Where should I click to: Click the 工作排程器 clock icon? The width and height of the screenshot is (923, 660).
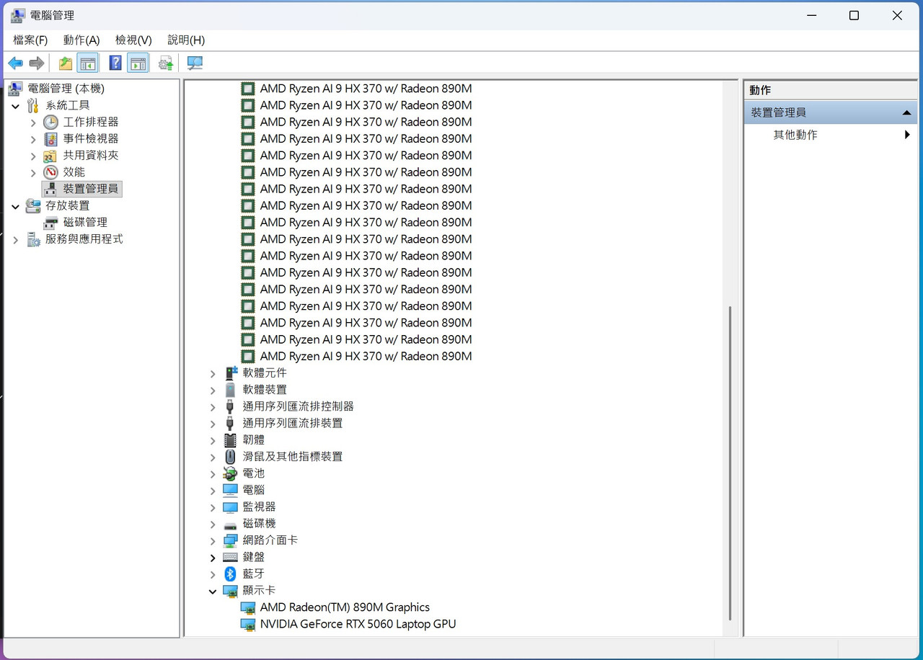pyautogui.click(x=50, y=122)
